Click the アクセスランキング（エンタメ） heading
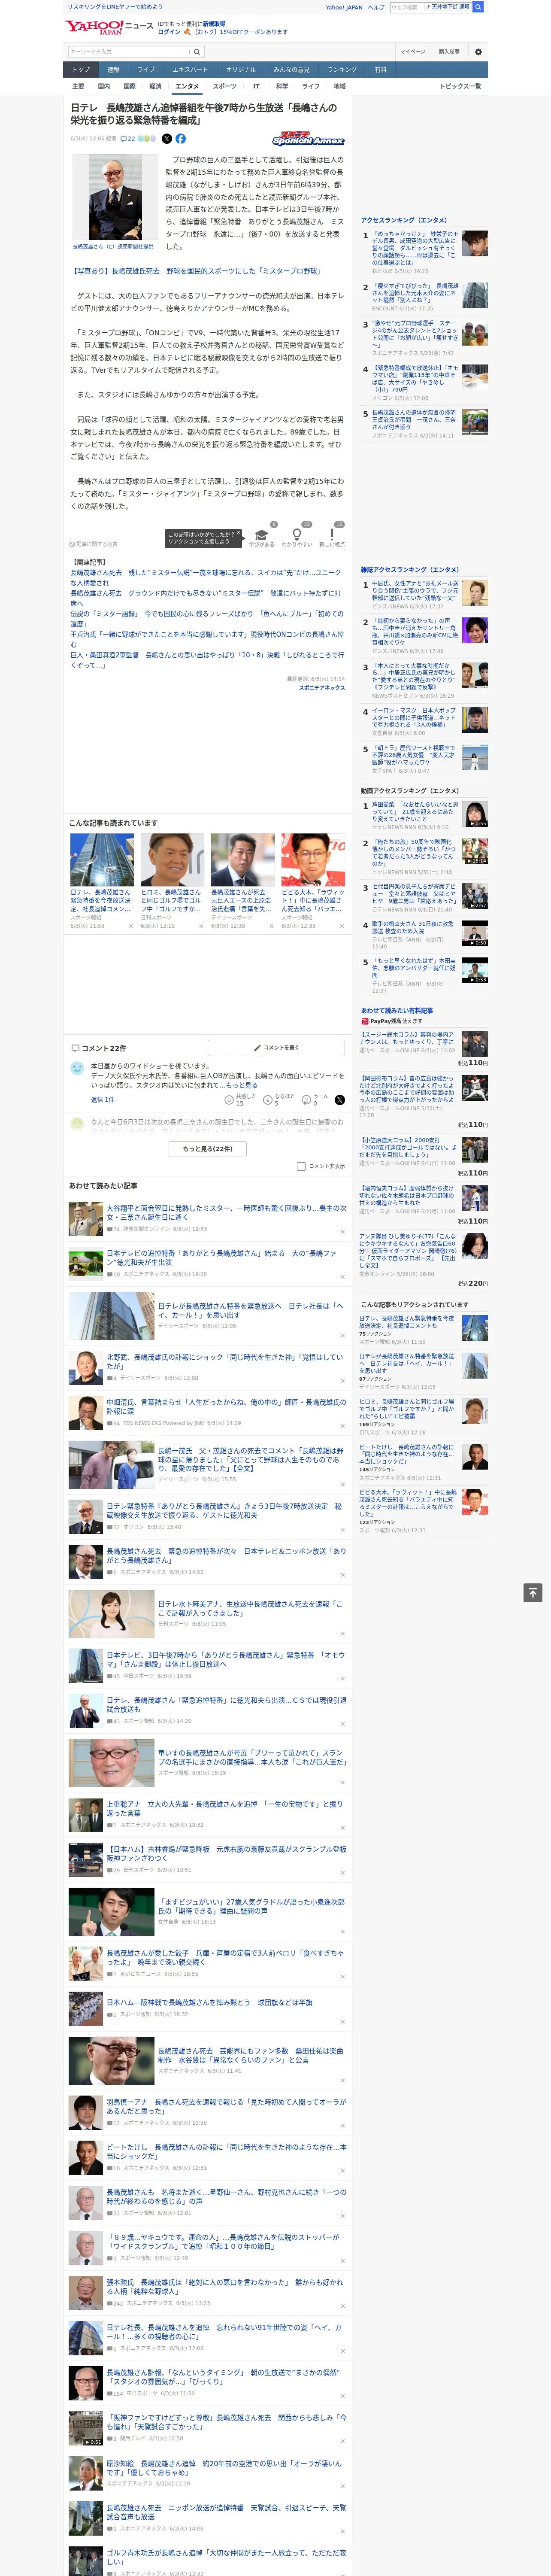551x2576 pixels. click(x=404, y=220)
